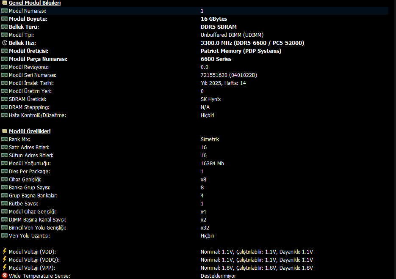Select the Modül Numarası row label

(x=27, y=11)
